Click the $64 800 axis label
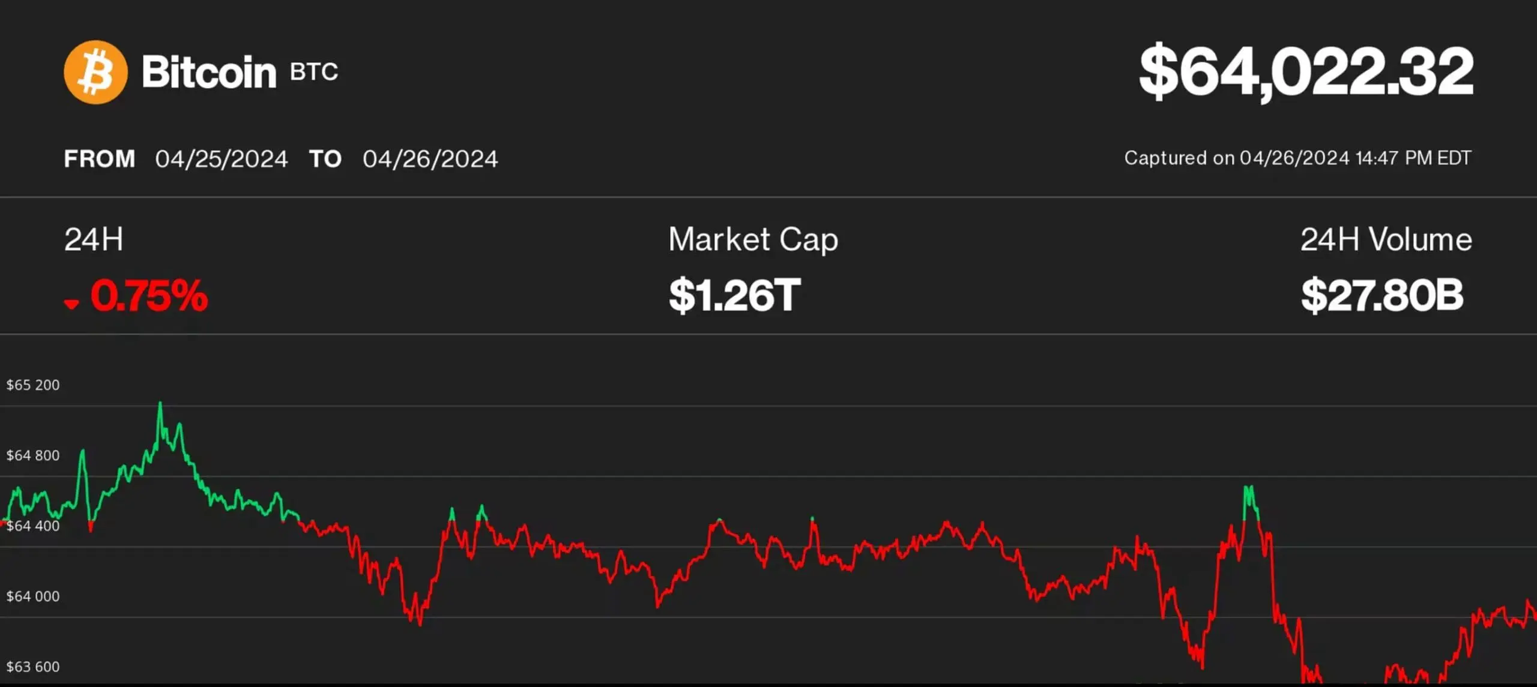 33,455
